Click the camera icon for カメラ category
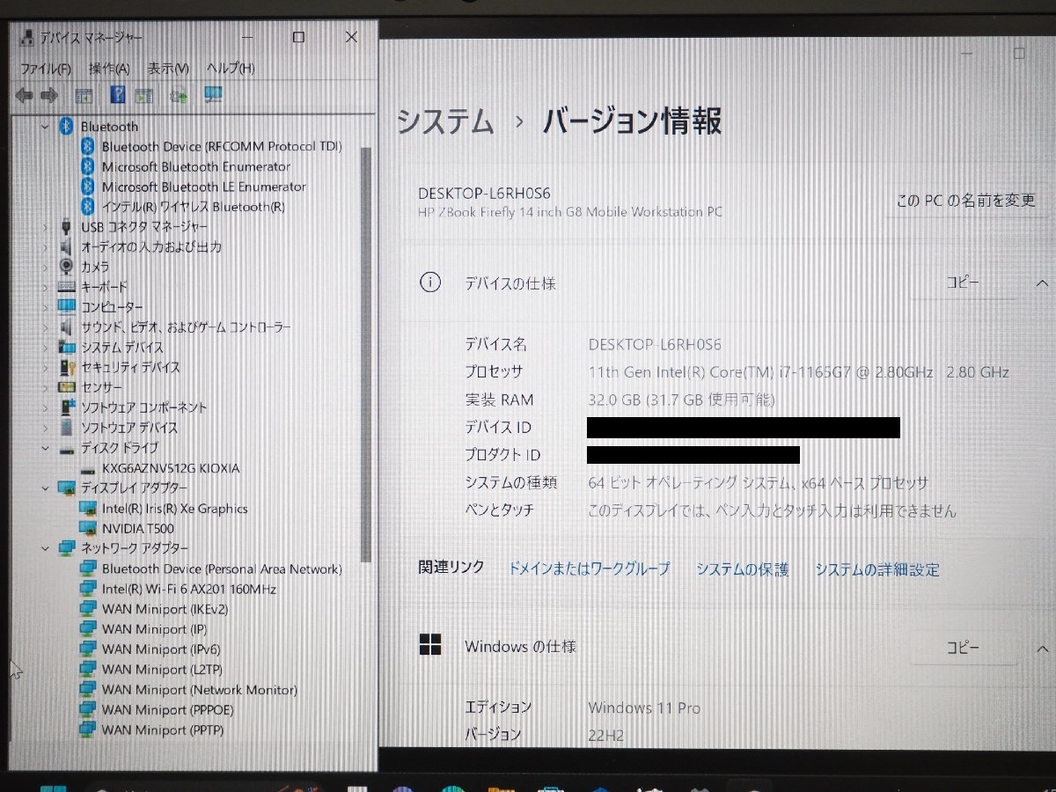 (67, 267)
